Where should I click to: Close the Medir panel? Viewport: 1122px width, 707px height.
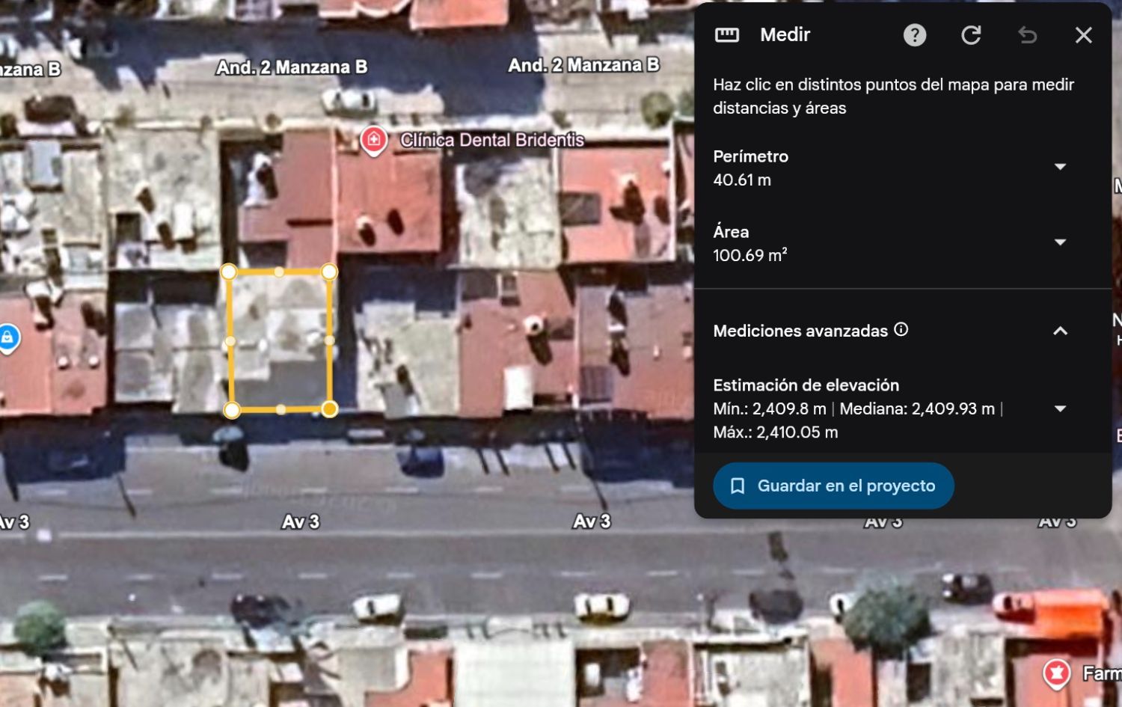click(1083, 35)
